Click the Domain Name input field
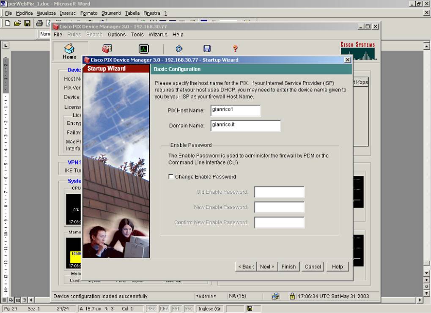 coord(245,126)
